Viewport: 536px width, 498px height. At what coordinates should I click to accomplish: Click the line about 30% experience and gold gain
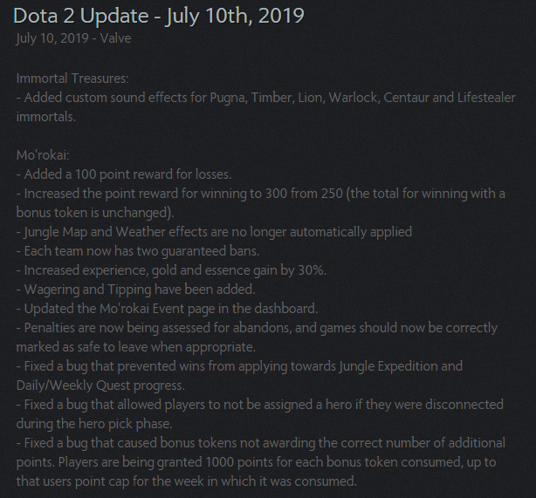pos(171,270)
